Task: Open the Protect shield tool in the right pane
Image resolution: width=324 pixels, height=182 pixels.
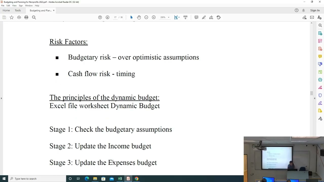Action: (320, 95)
